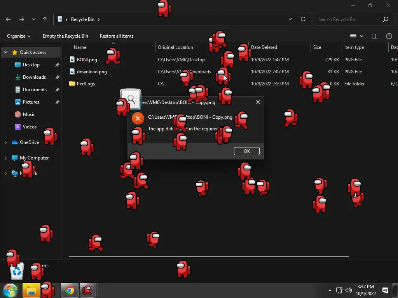Click BONI.png file icon
This screenshot has height=298, width=398.
click(72, 59)
